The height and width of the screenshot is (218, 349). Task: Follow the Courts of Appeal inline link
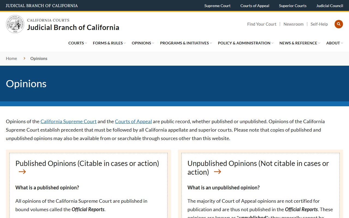click(133, 121)
